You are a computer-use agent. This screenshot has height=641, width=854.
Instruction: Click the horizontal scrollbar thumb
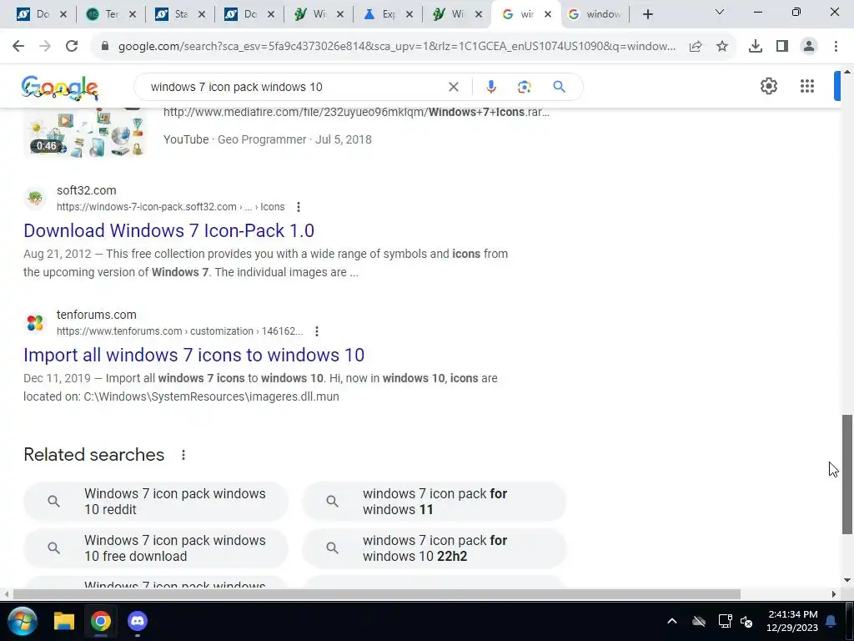tap(376, 594)
